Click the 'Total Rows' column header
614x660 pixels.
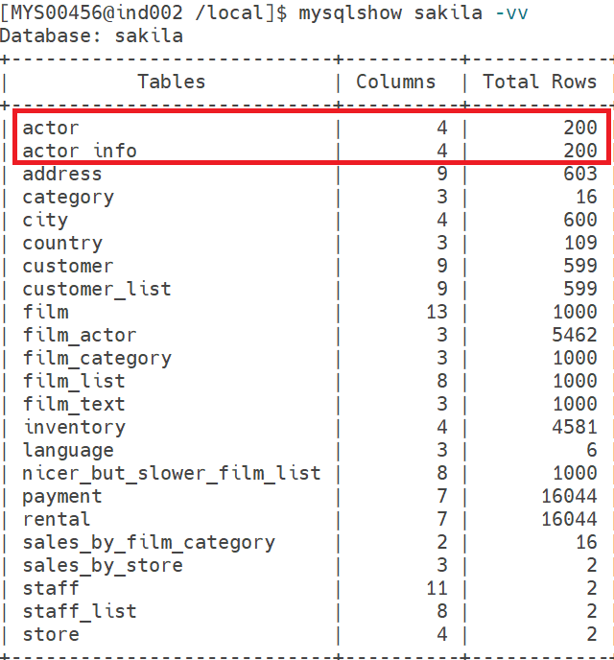(x=540, y=82)
